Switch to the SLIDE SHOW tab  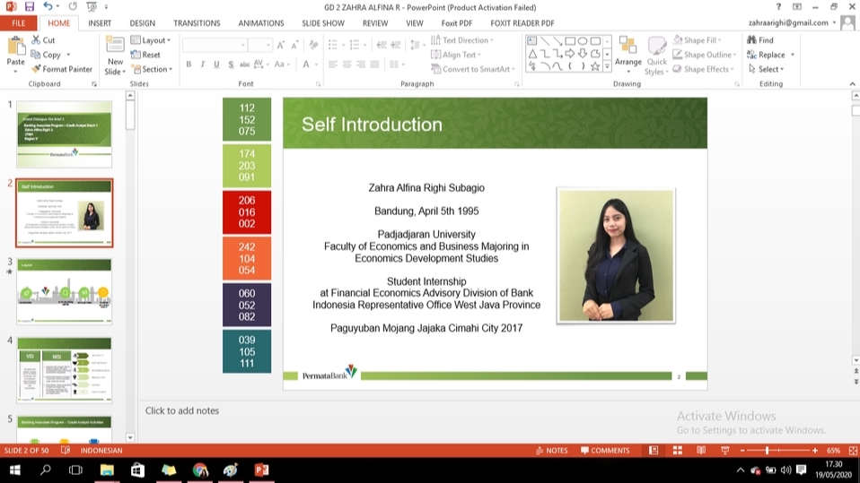click(323, 23)
